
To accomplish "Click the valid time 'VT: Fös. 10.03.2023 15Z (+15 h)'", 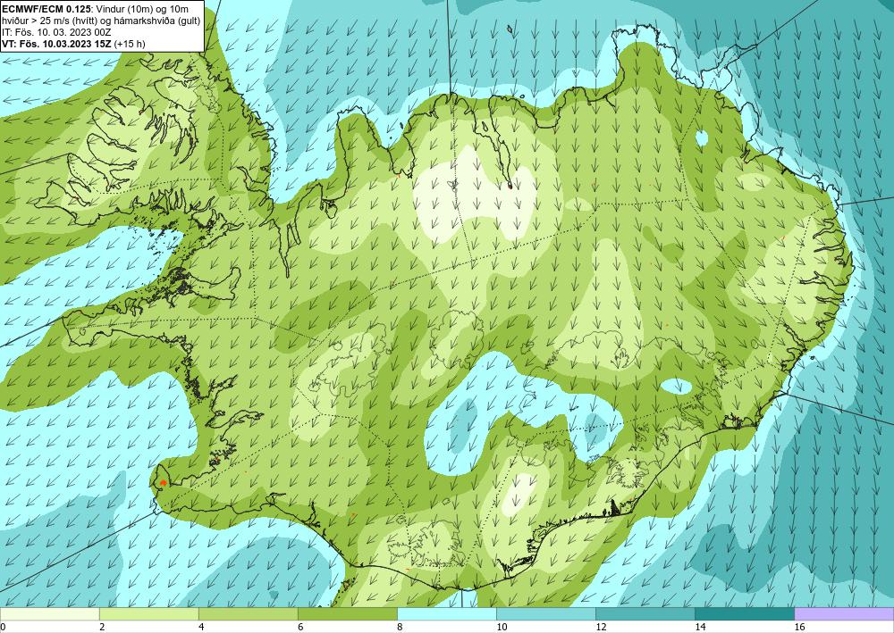I will 73,44.
